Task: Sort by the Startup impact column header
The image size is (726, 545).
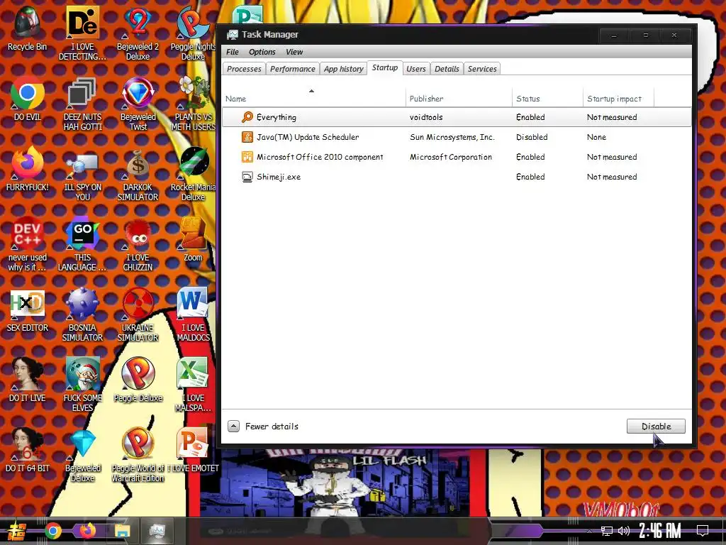Action: pyautogui.click(x=618, y=97)
